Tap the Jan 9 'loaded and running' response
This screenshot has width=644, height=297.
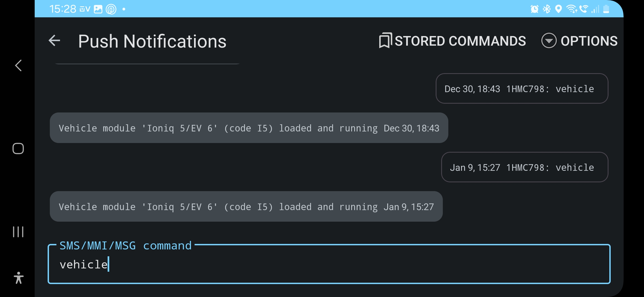point(246,207)
